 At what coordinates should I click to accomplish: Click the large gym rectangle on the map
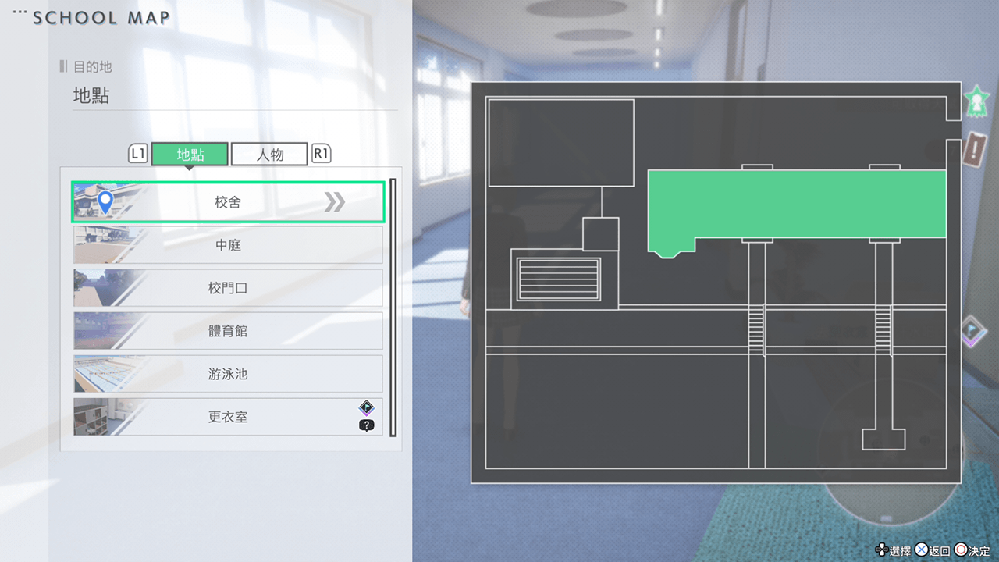[560, 142]
